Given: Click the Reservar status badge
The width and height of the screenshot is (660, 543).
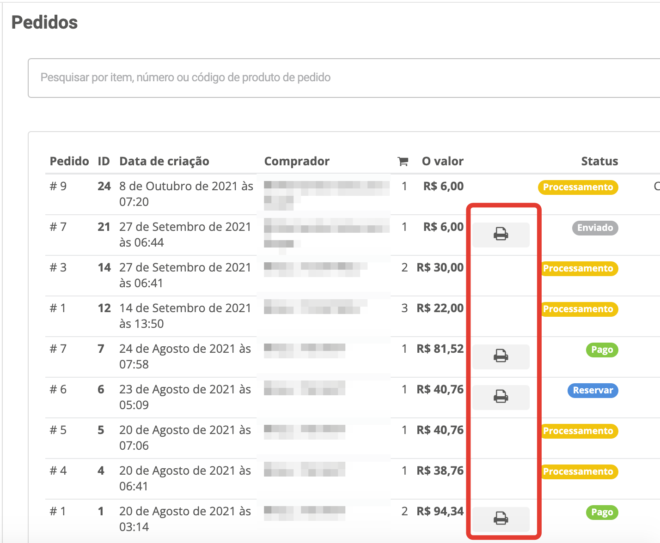Looking at the screenshot, I should [593, 390].
